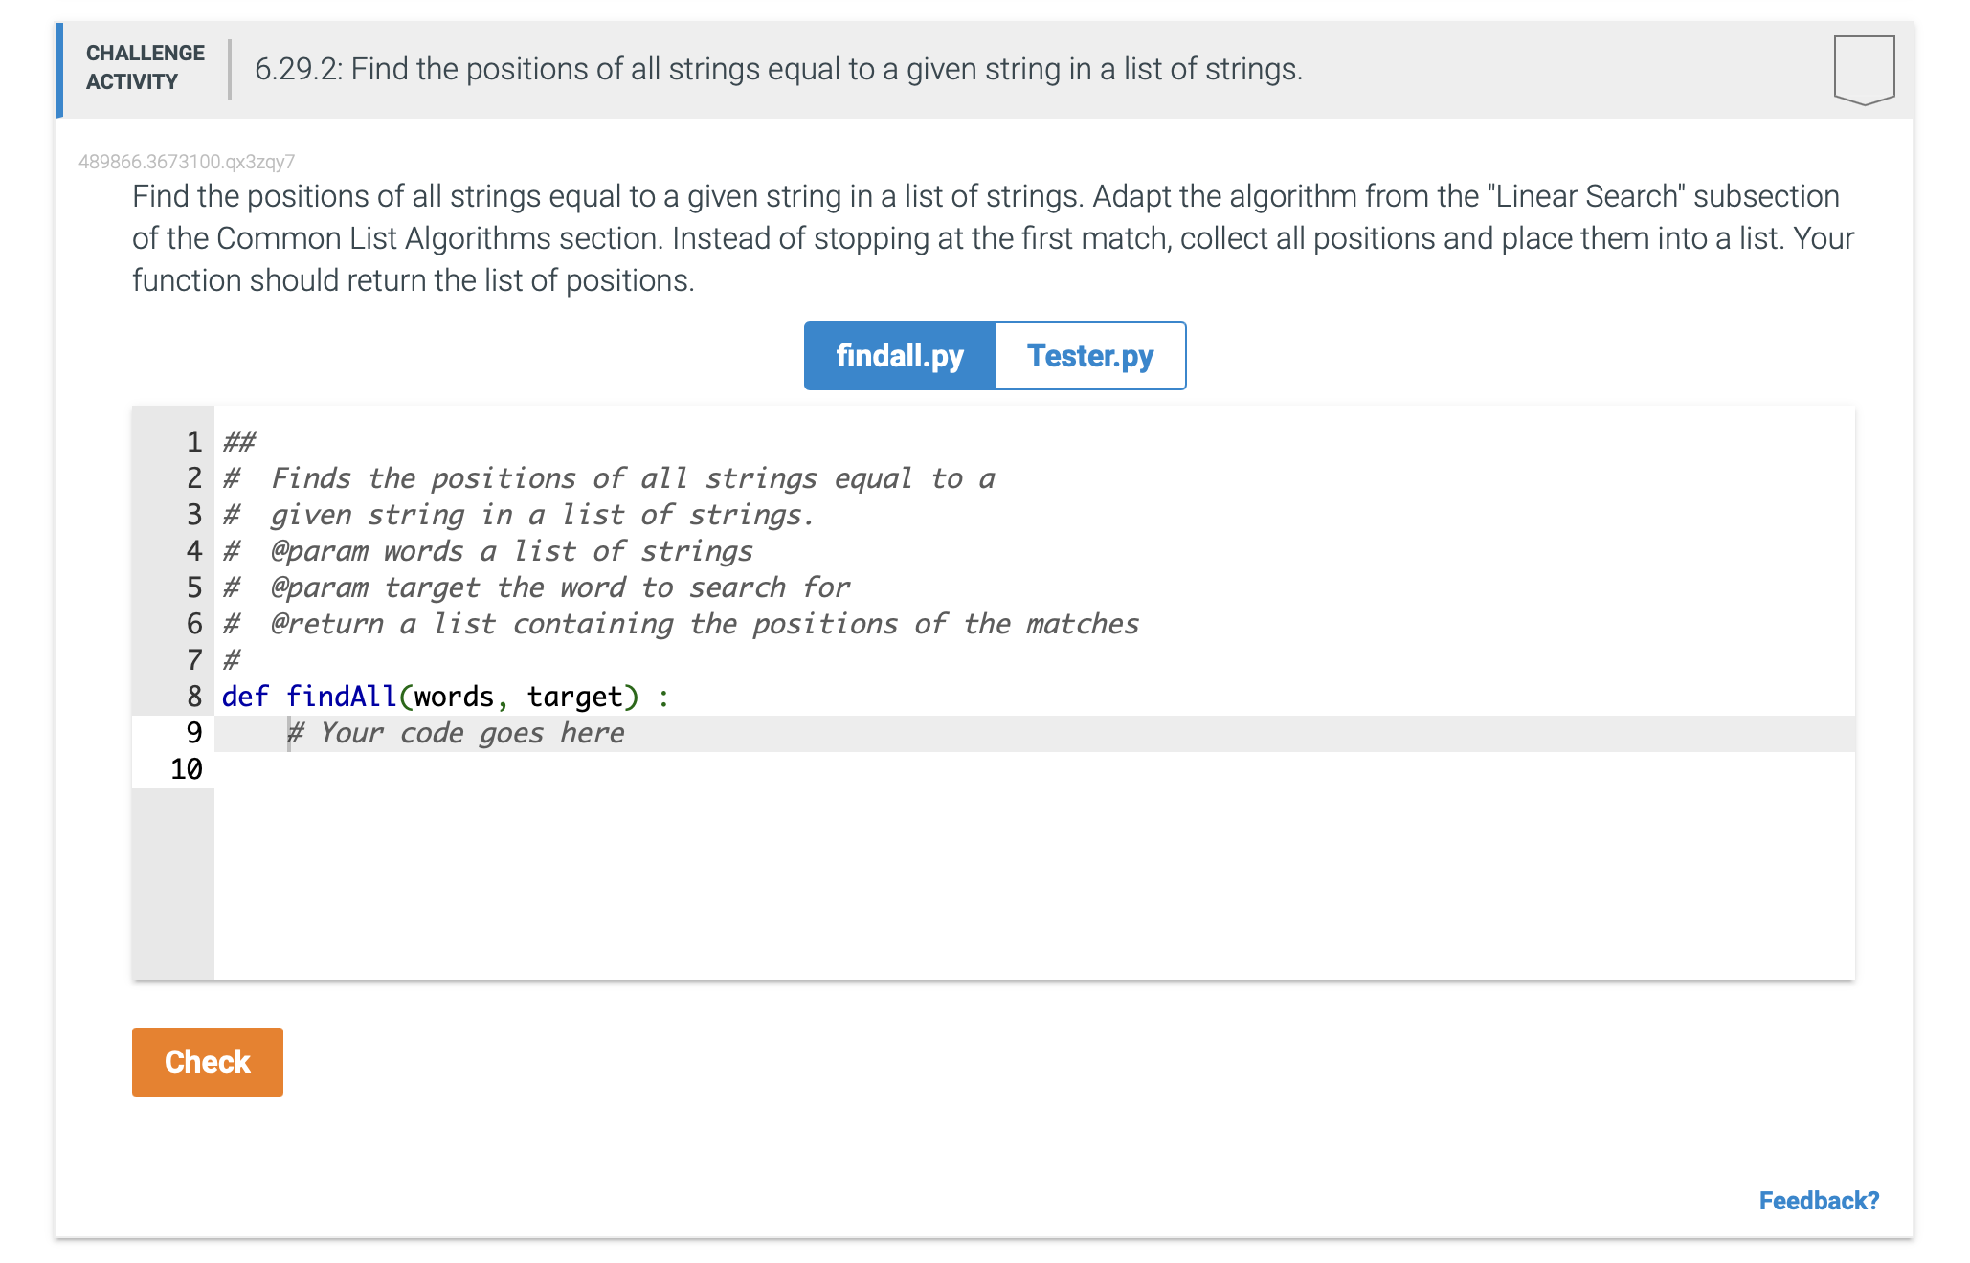1970x1263 pixels.
Task: Click line number 8 in the gutter
Action: (x=194, y=697)
